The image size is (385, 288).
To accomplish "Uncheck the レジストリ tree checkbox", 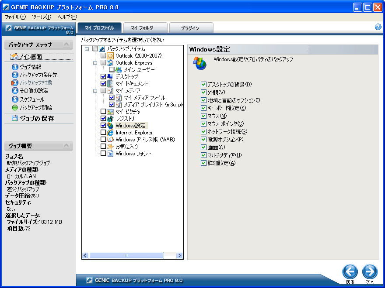I will click(x=103, y=119).
